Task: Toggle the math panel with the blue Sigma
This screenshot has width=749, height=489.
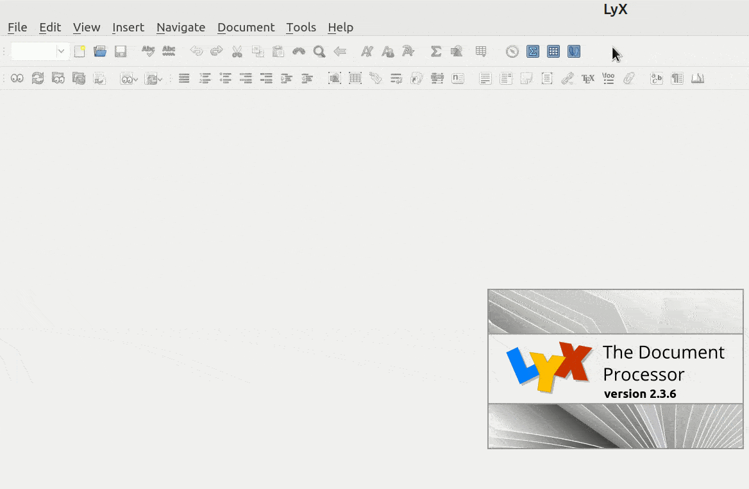Action: 532,51
